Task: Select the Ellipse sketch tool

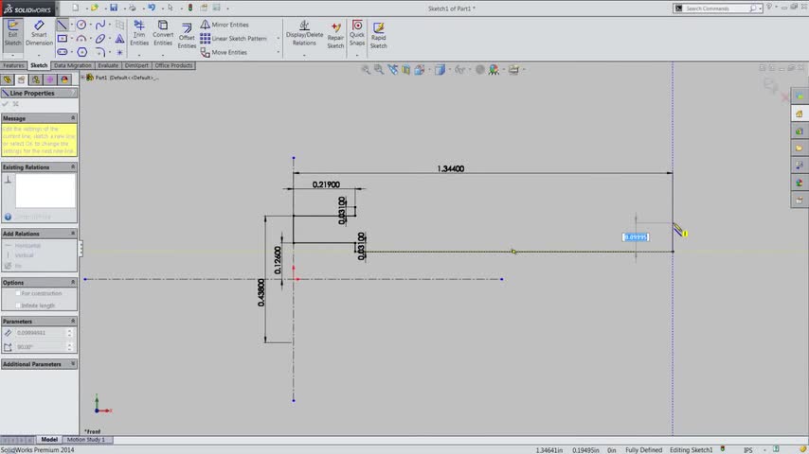Action: (x=100, y=39)
